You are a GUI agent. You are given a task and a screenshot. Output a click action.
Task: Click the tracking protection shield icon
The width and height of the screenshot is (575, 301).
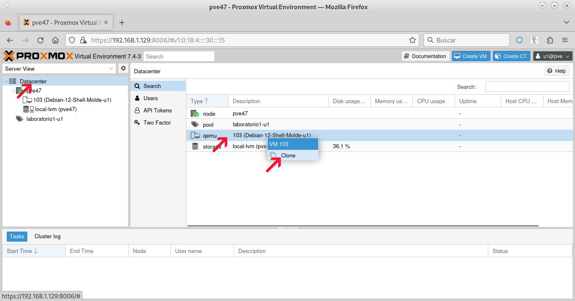(72, 40)
